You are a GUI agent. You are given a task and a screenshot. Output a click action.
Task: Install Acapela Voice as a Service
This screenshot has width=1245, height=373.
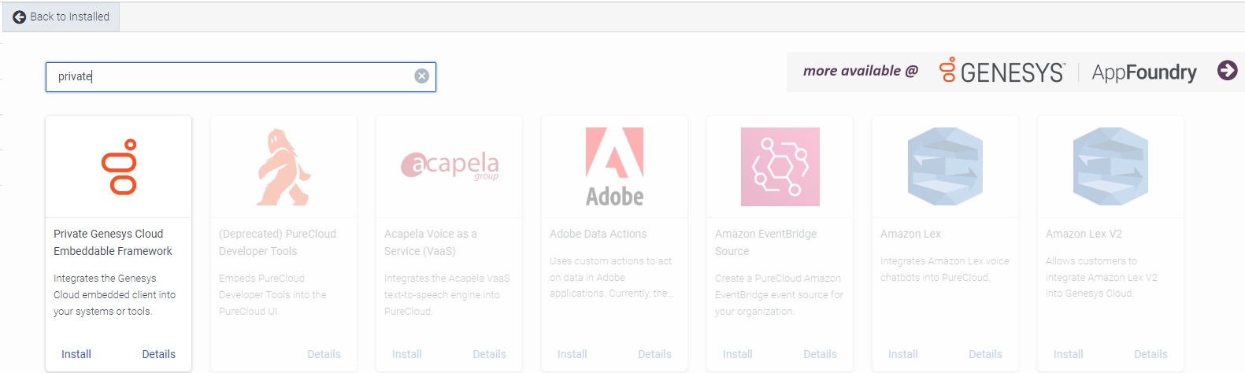coord(407,354)
